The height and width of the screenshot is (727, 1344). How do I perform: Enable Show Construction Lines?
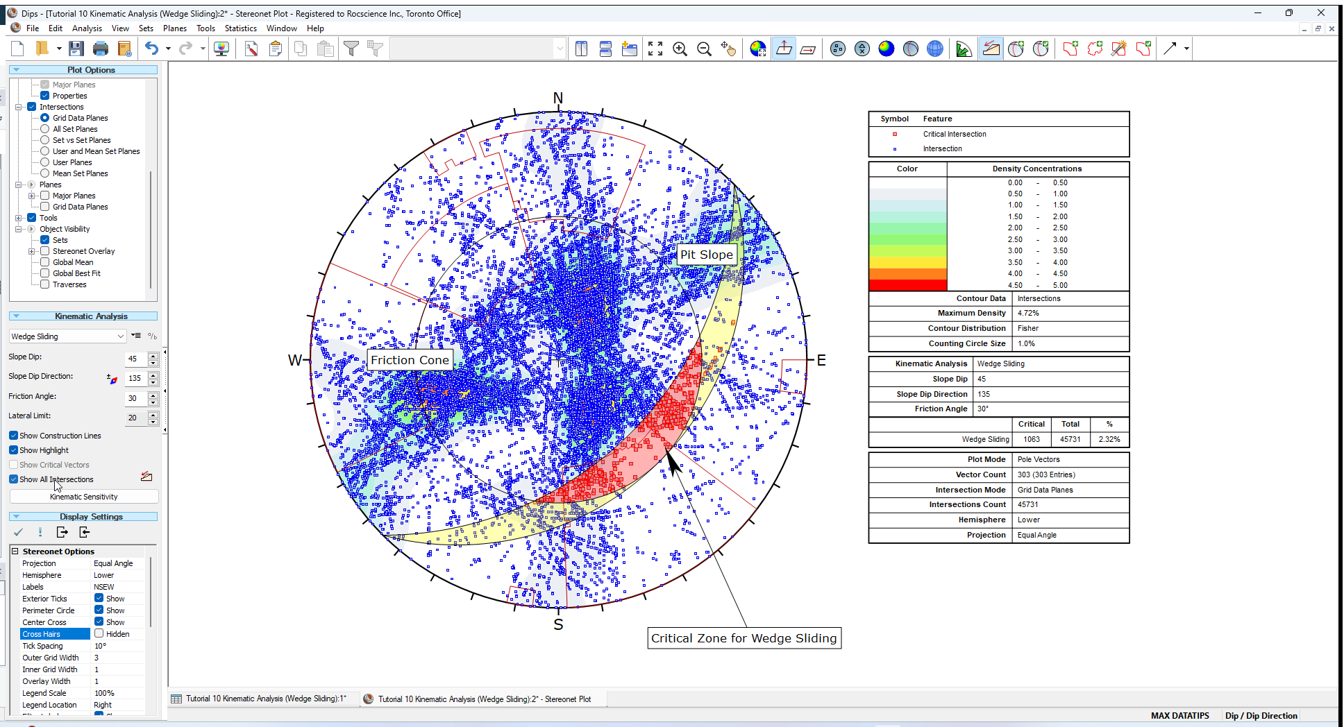coord(13,435)
